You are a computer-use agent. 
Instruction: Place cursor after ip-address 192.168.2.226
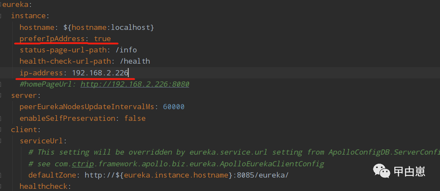(x=129, y=73)
